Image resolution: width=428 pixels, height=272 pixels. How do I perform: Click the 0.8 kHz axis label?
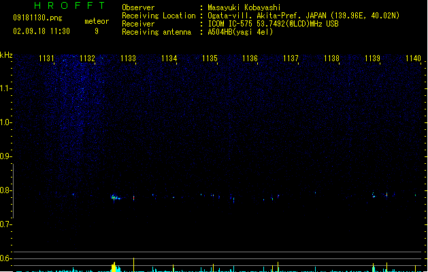coord(5,190)
